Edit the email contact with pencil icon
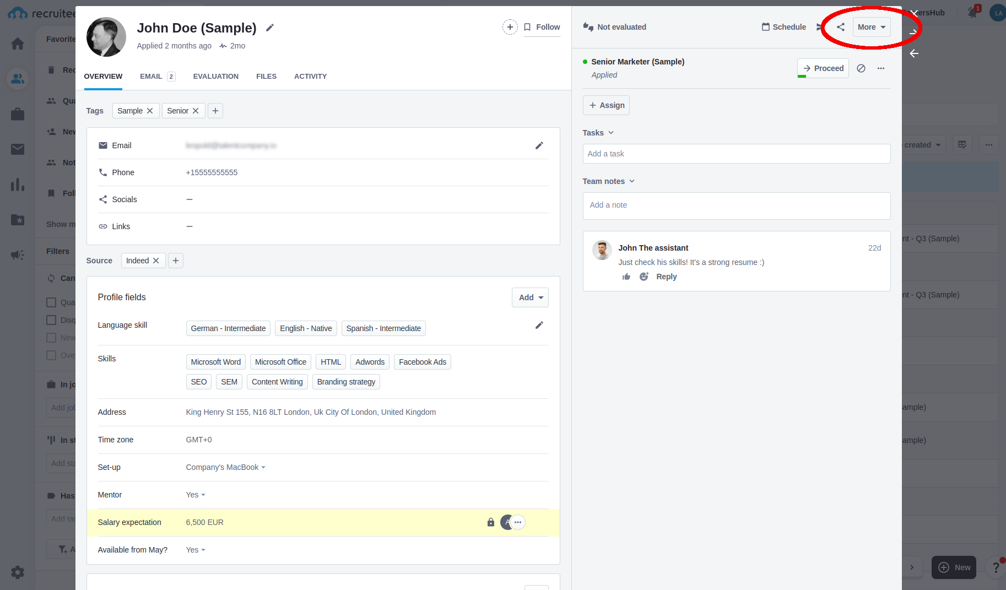This screenshot has height=590, width=1006. [539, 145]
